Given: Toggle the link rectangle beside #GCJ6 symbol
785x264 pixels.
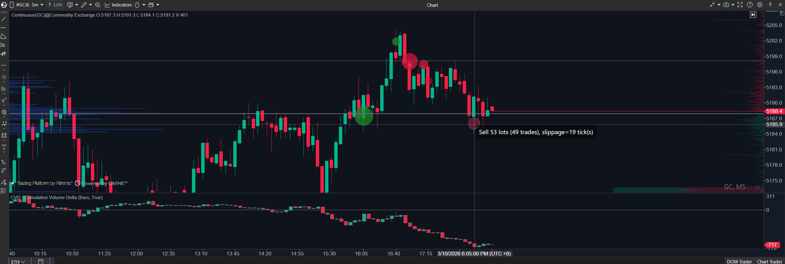Looking at the screenshot, I should [x=12, y=5].
